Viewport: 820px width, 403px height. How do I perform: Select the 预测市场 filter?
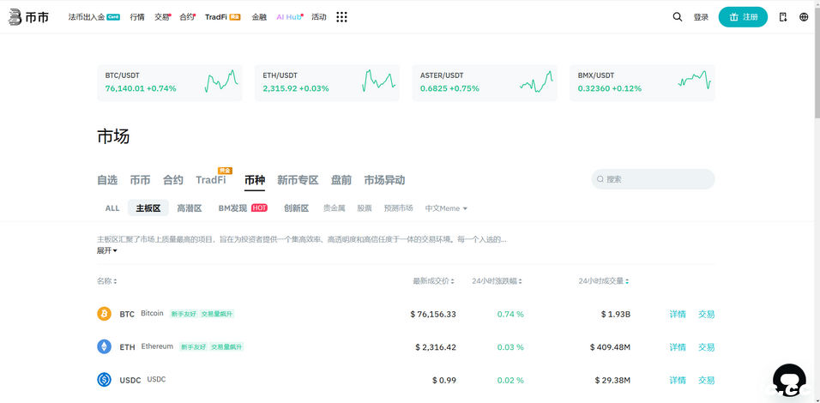click(x=399, y=208)
